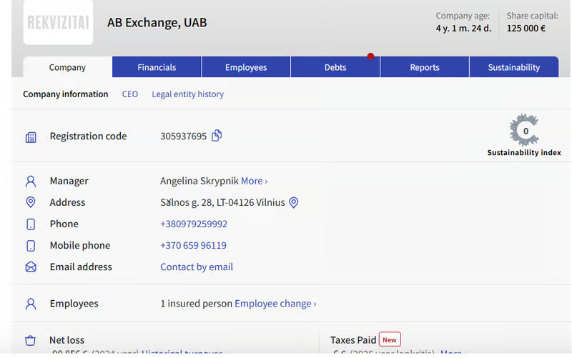Select the Sustainability tab

pyautogui.click(x=513, y=67)
